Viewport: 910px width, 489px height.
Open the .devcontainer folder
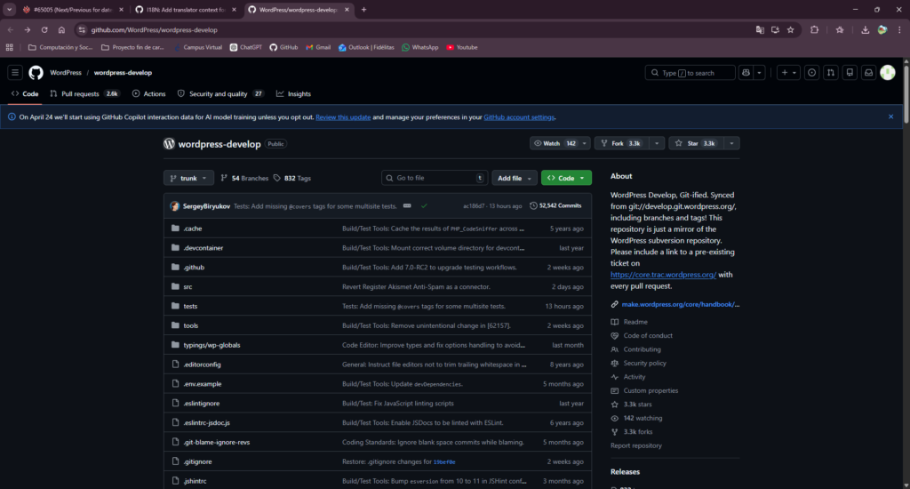204,248
